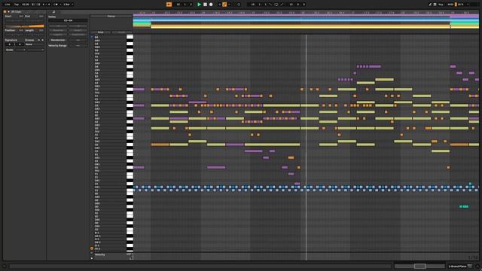This screenshot has width=482, height=271.
Task: Click the Tap tempo button
Action: (17, 5)
